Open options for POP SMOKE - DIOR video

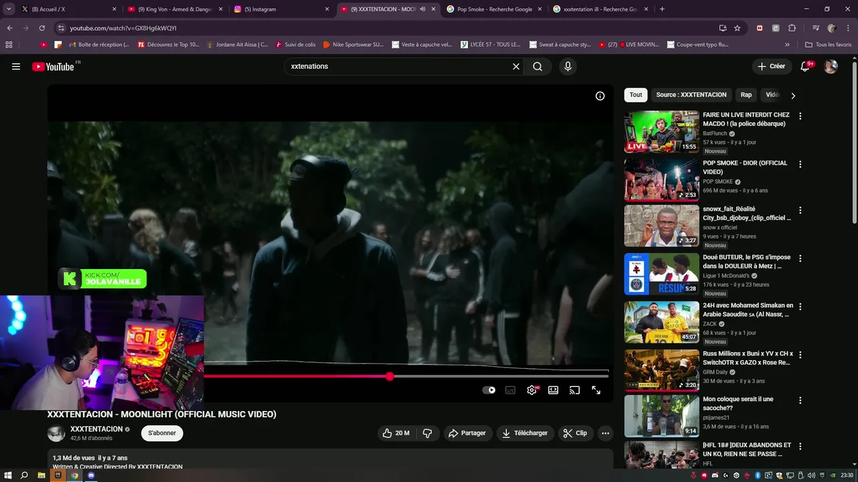[x=800, y=164]
